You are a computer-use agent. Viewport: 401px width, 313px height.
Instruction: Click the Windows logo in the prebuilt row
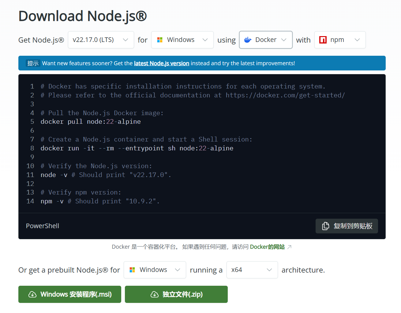132,270
